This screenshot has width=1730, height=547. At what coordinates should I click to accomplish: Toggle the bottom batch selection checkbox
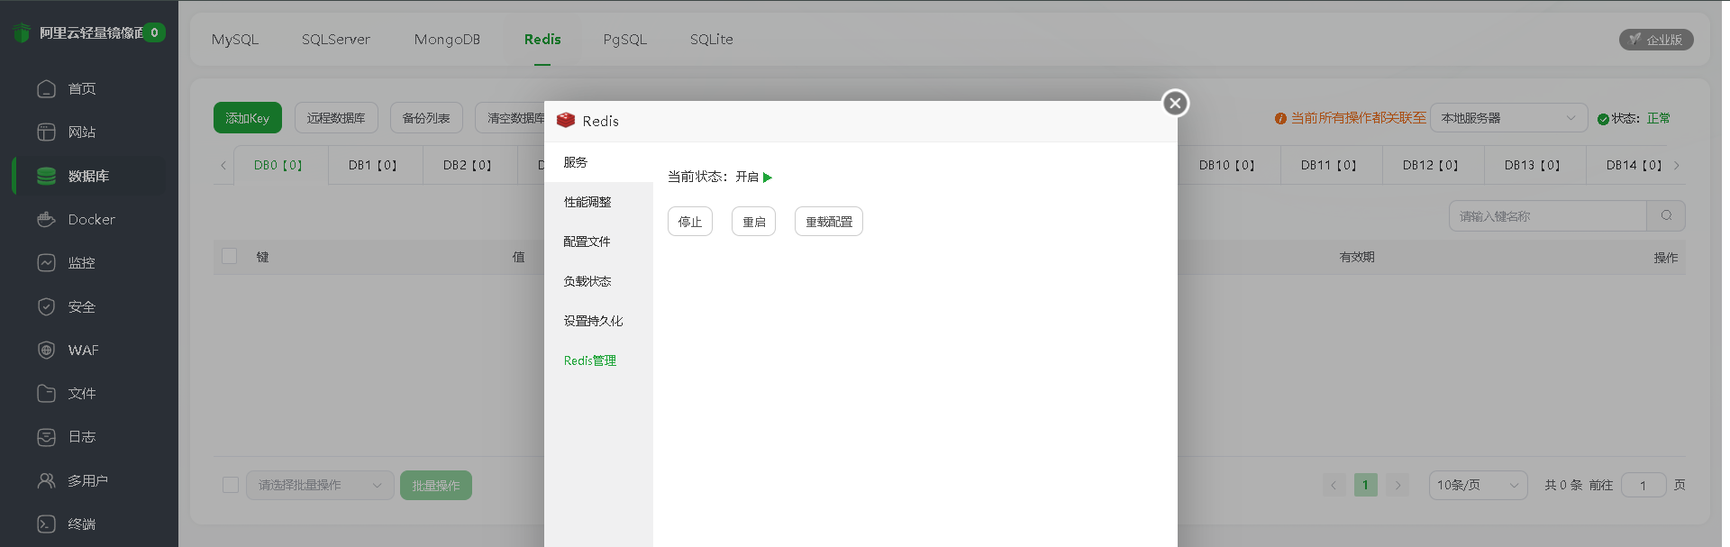[x=231, y=485]
